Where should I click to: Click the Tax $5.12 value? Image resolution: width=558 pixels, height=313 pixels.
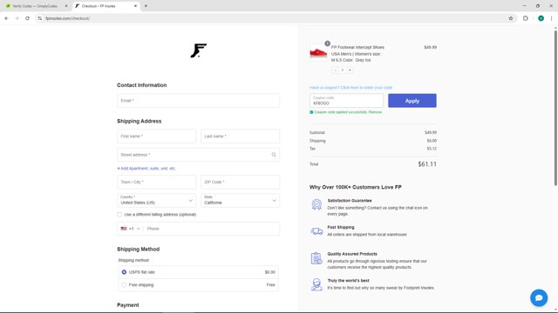432,149
